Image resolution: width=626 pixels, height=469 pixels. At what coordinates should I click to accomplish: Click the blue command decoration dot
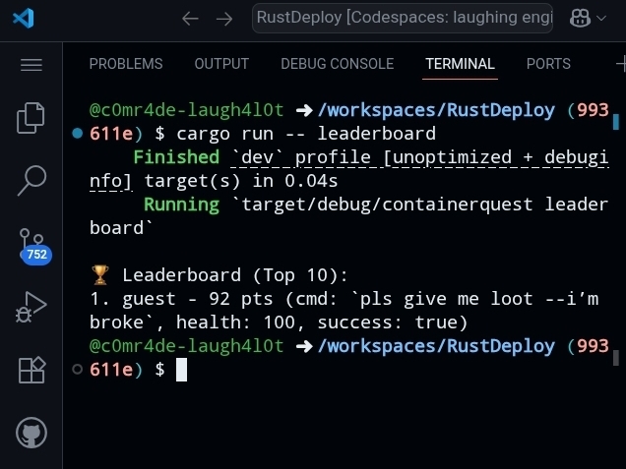click(x=78, y=133)
